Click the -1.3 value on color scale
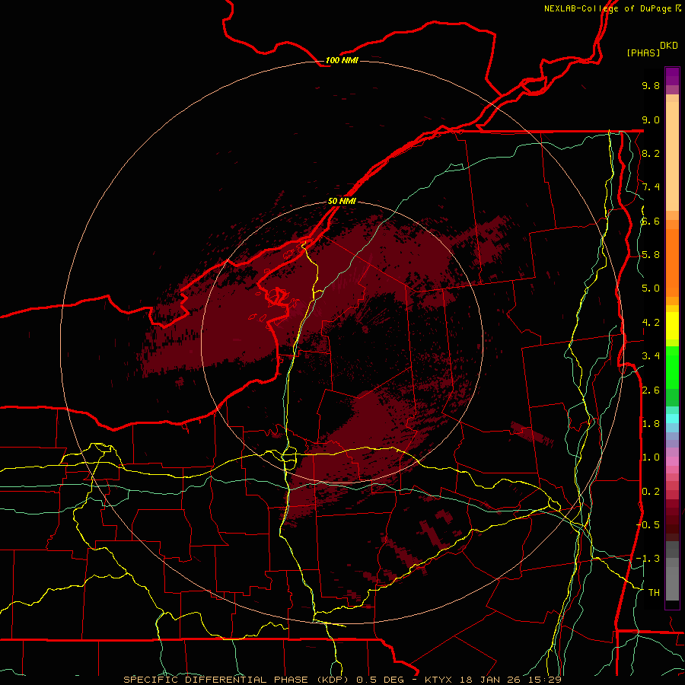This screenshot has width=685, height=685. 648,559
